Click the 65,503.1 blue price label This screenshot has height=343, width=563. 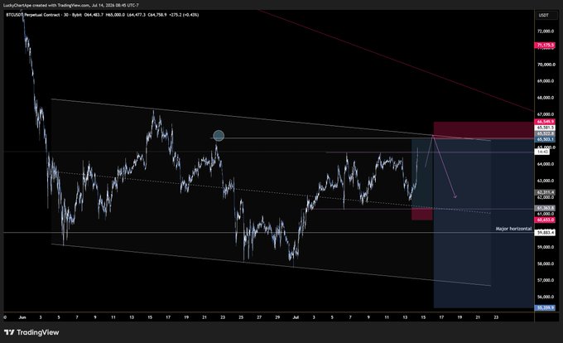click(545, 139)
